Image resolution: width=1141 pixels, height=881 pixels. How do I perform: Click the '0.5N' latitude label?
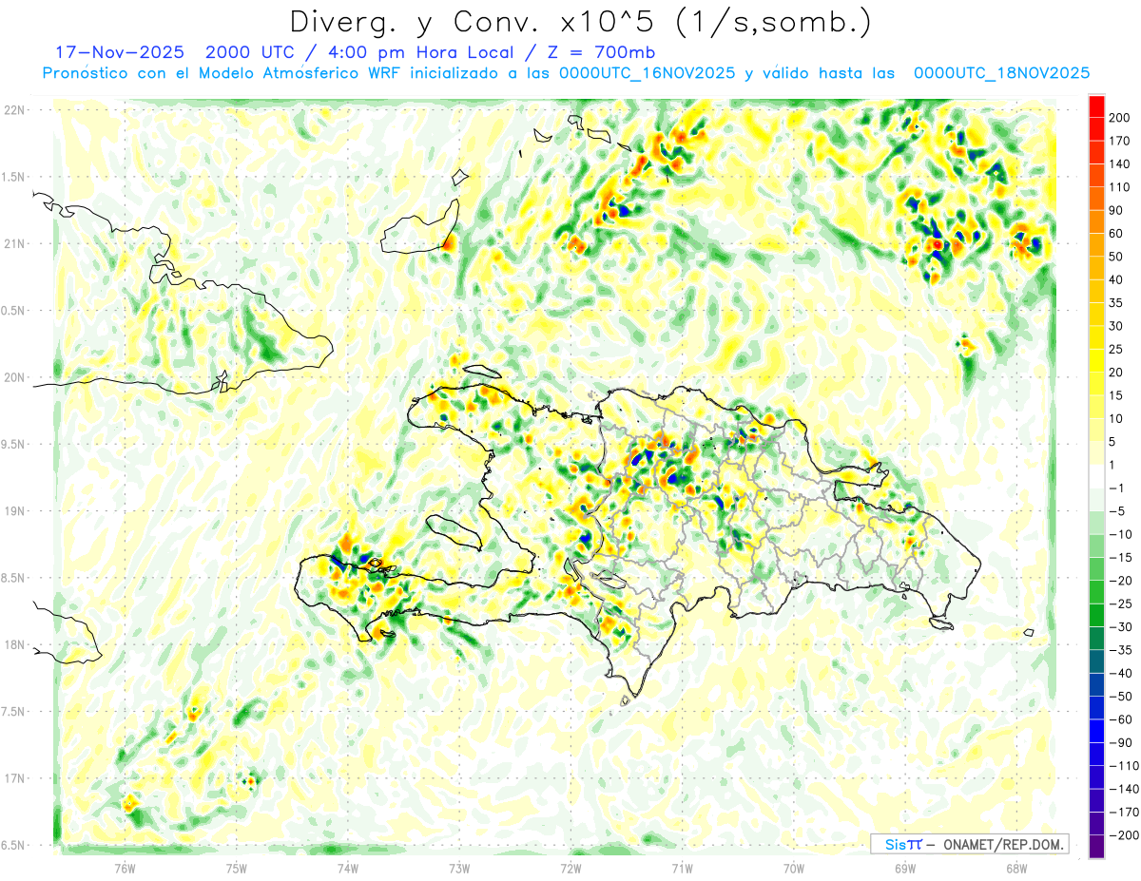[x=14, y=311]
